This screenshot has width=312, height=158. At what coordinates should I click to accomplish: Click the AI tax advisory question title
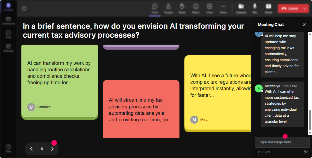click(x=133, y=30)
